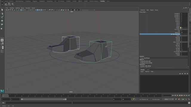Go to previous keyframe
The height and width of the screenshot is (107, 191).
pos(177,95)
